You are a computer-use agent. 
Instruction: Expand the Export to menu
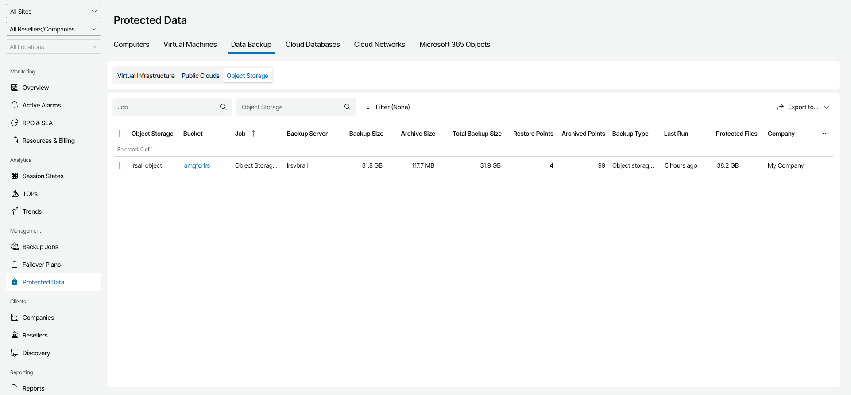[803, 107]
